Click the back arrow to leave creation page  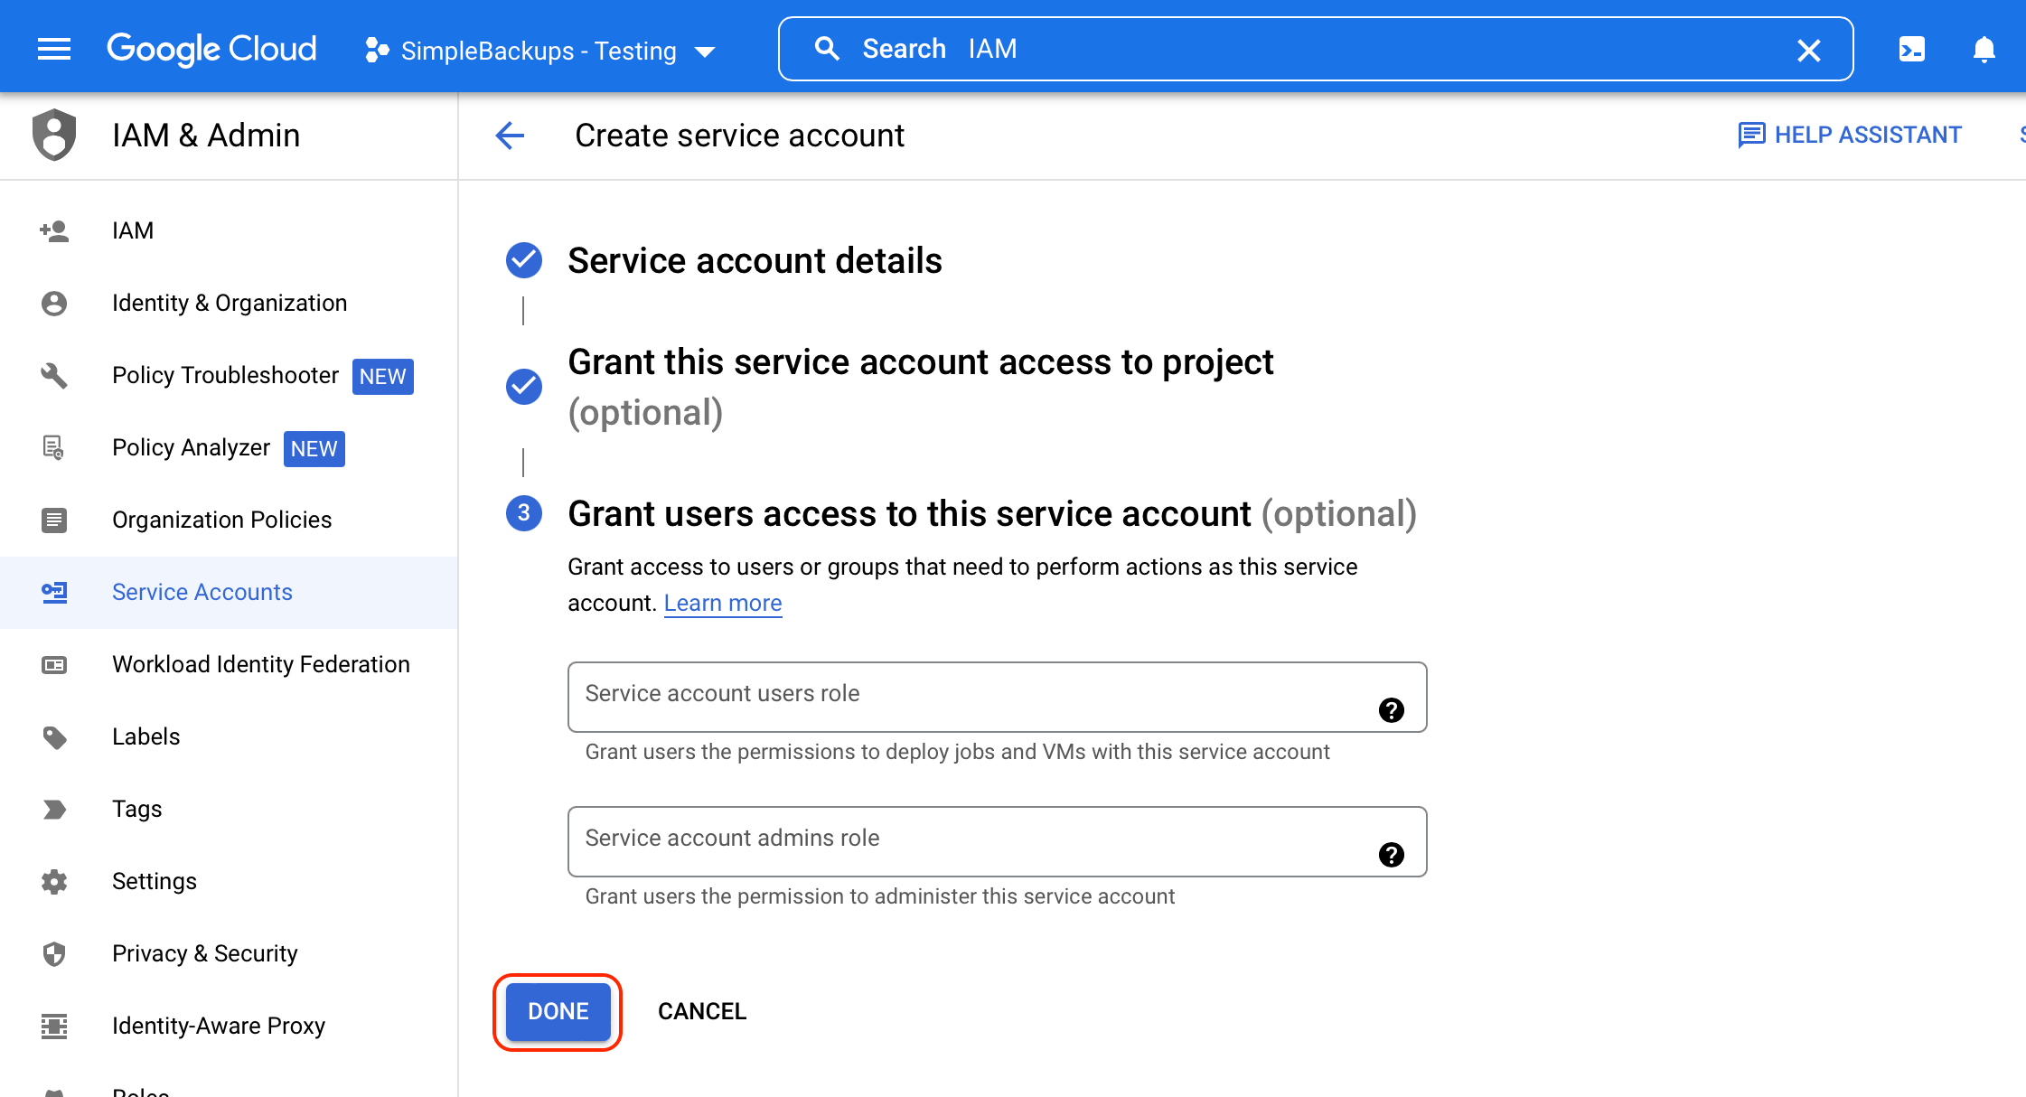point(510,135)
